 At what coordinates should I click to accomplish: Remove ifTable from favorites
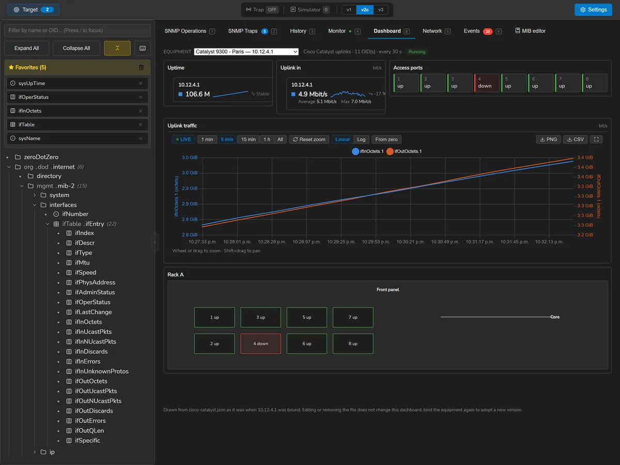point(141,125)
